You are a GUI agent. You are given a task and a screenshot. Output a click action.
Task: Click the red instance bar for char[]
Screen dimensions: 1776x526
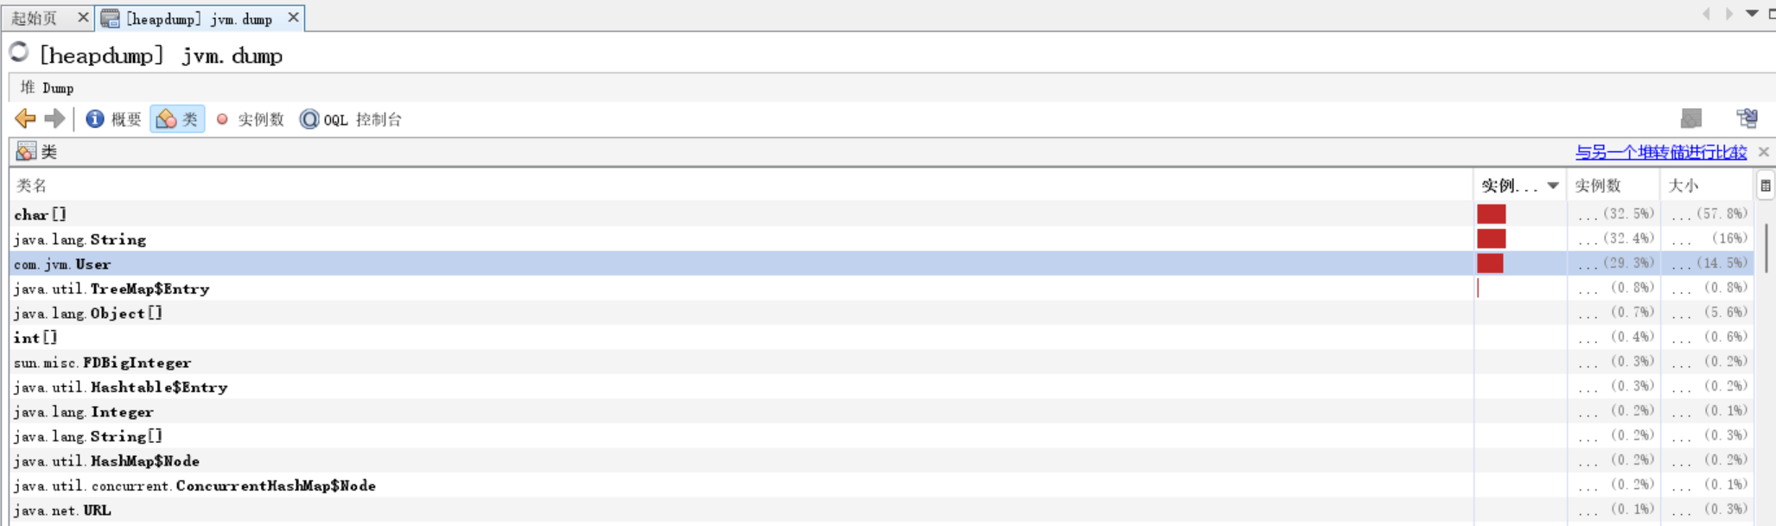pyautogui.click(x=1491, y=214)
